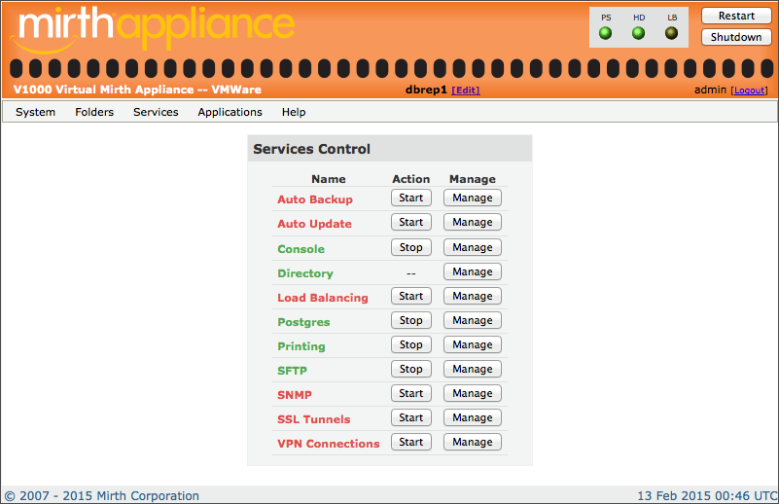Log out via the Logout link
Viewport: 779px width, 504px height.
(x=749, y=90)
